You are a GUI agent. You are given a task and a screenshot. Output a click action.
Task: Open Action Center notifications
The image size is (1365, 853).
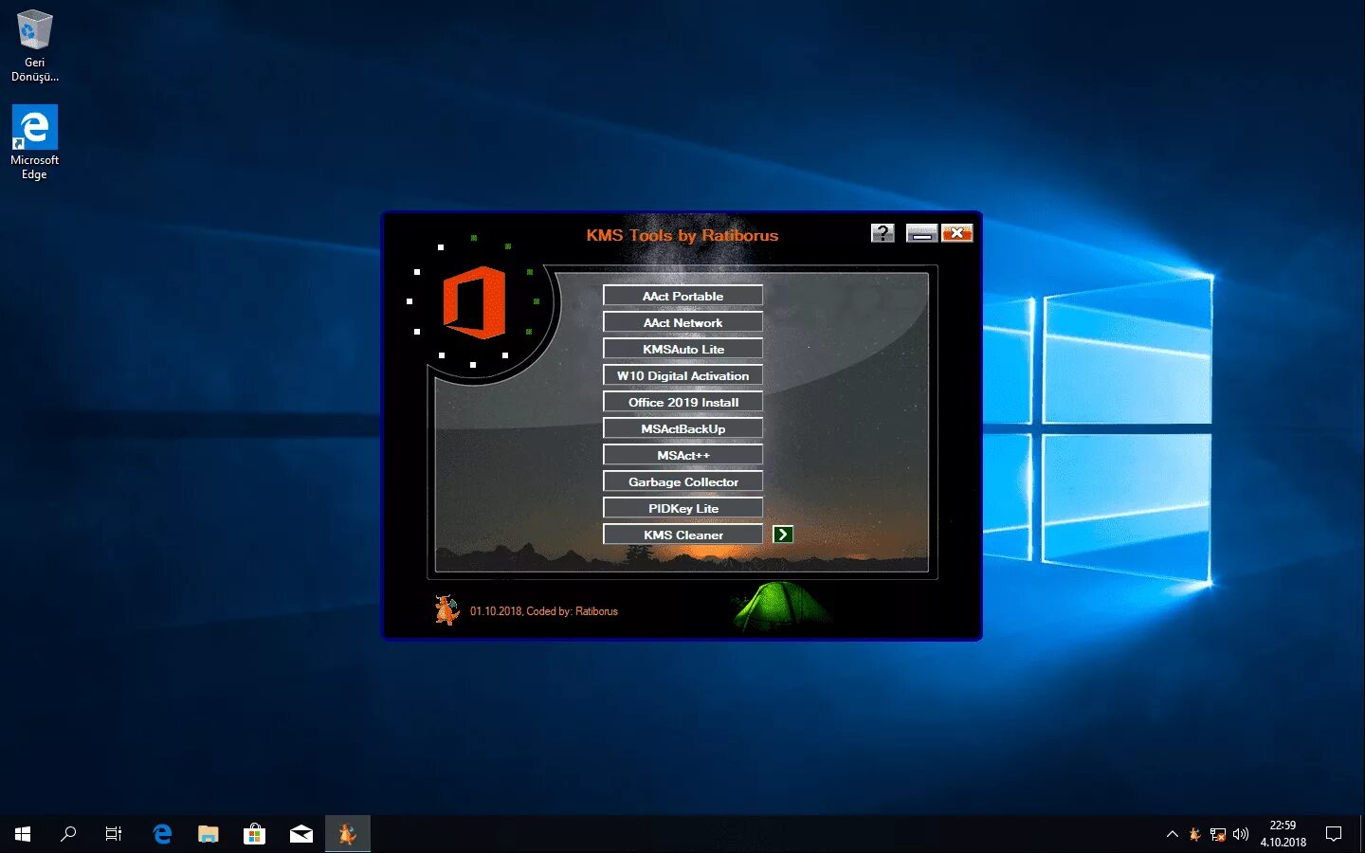(1334, 834)
